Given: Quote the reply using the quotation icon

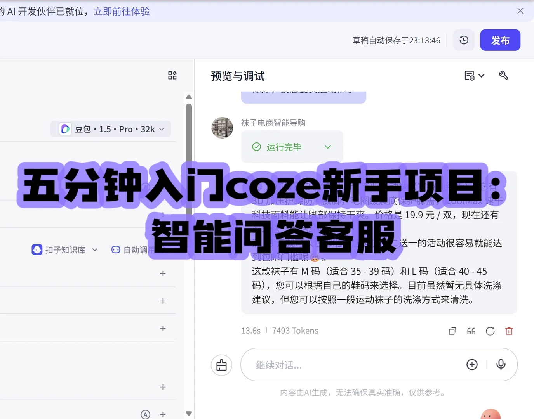Looking at the screenshot, I should point(471,331).
